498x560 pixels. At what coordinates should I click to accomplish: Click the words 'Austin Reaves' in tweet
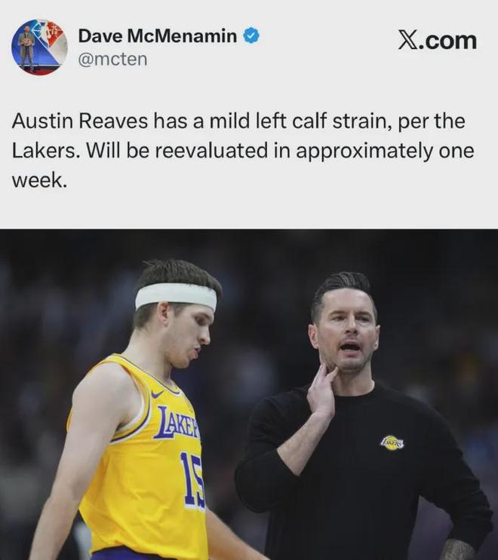[x=80, y=121]
